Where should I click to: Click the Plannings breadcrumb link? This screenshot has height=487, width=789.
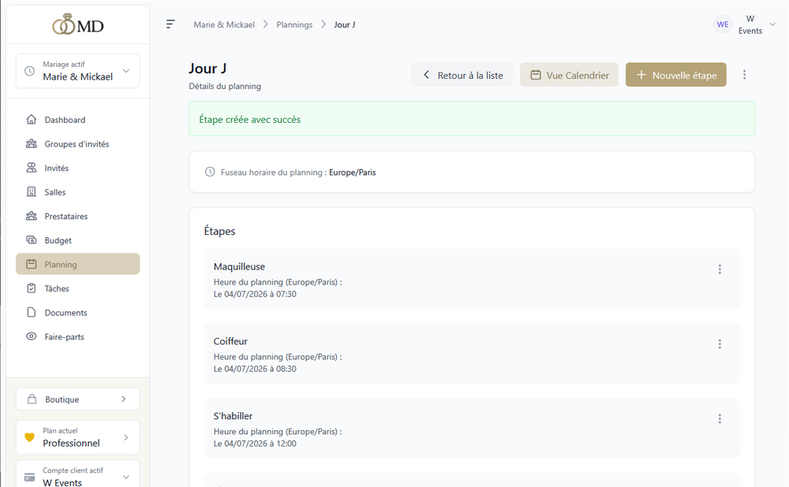tap(294, 24)
